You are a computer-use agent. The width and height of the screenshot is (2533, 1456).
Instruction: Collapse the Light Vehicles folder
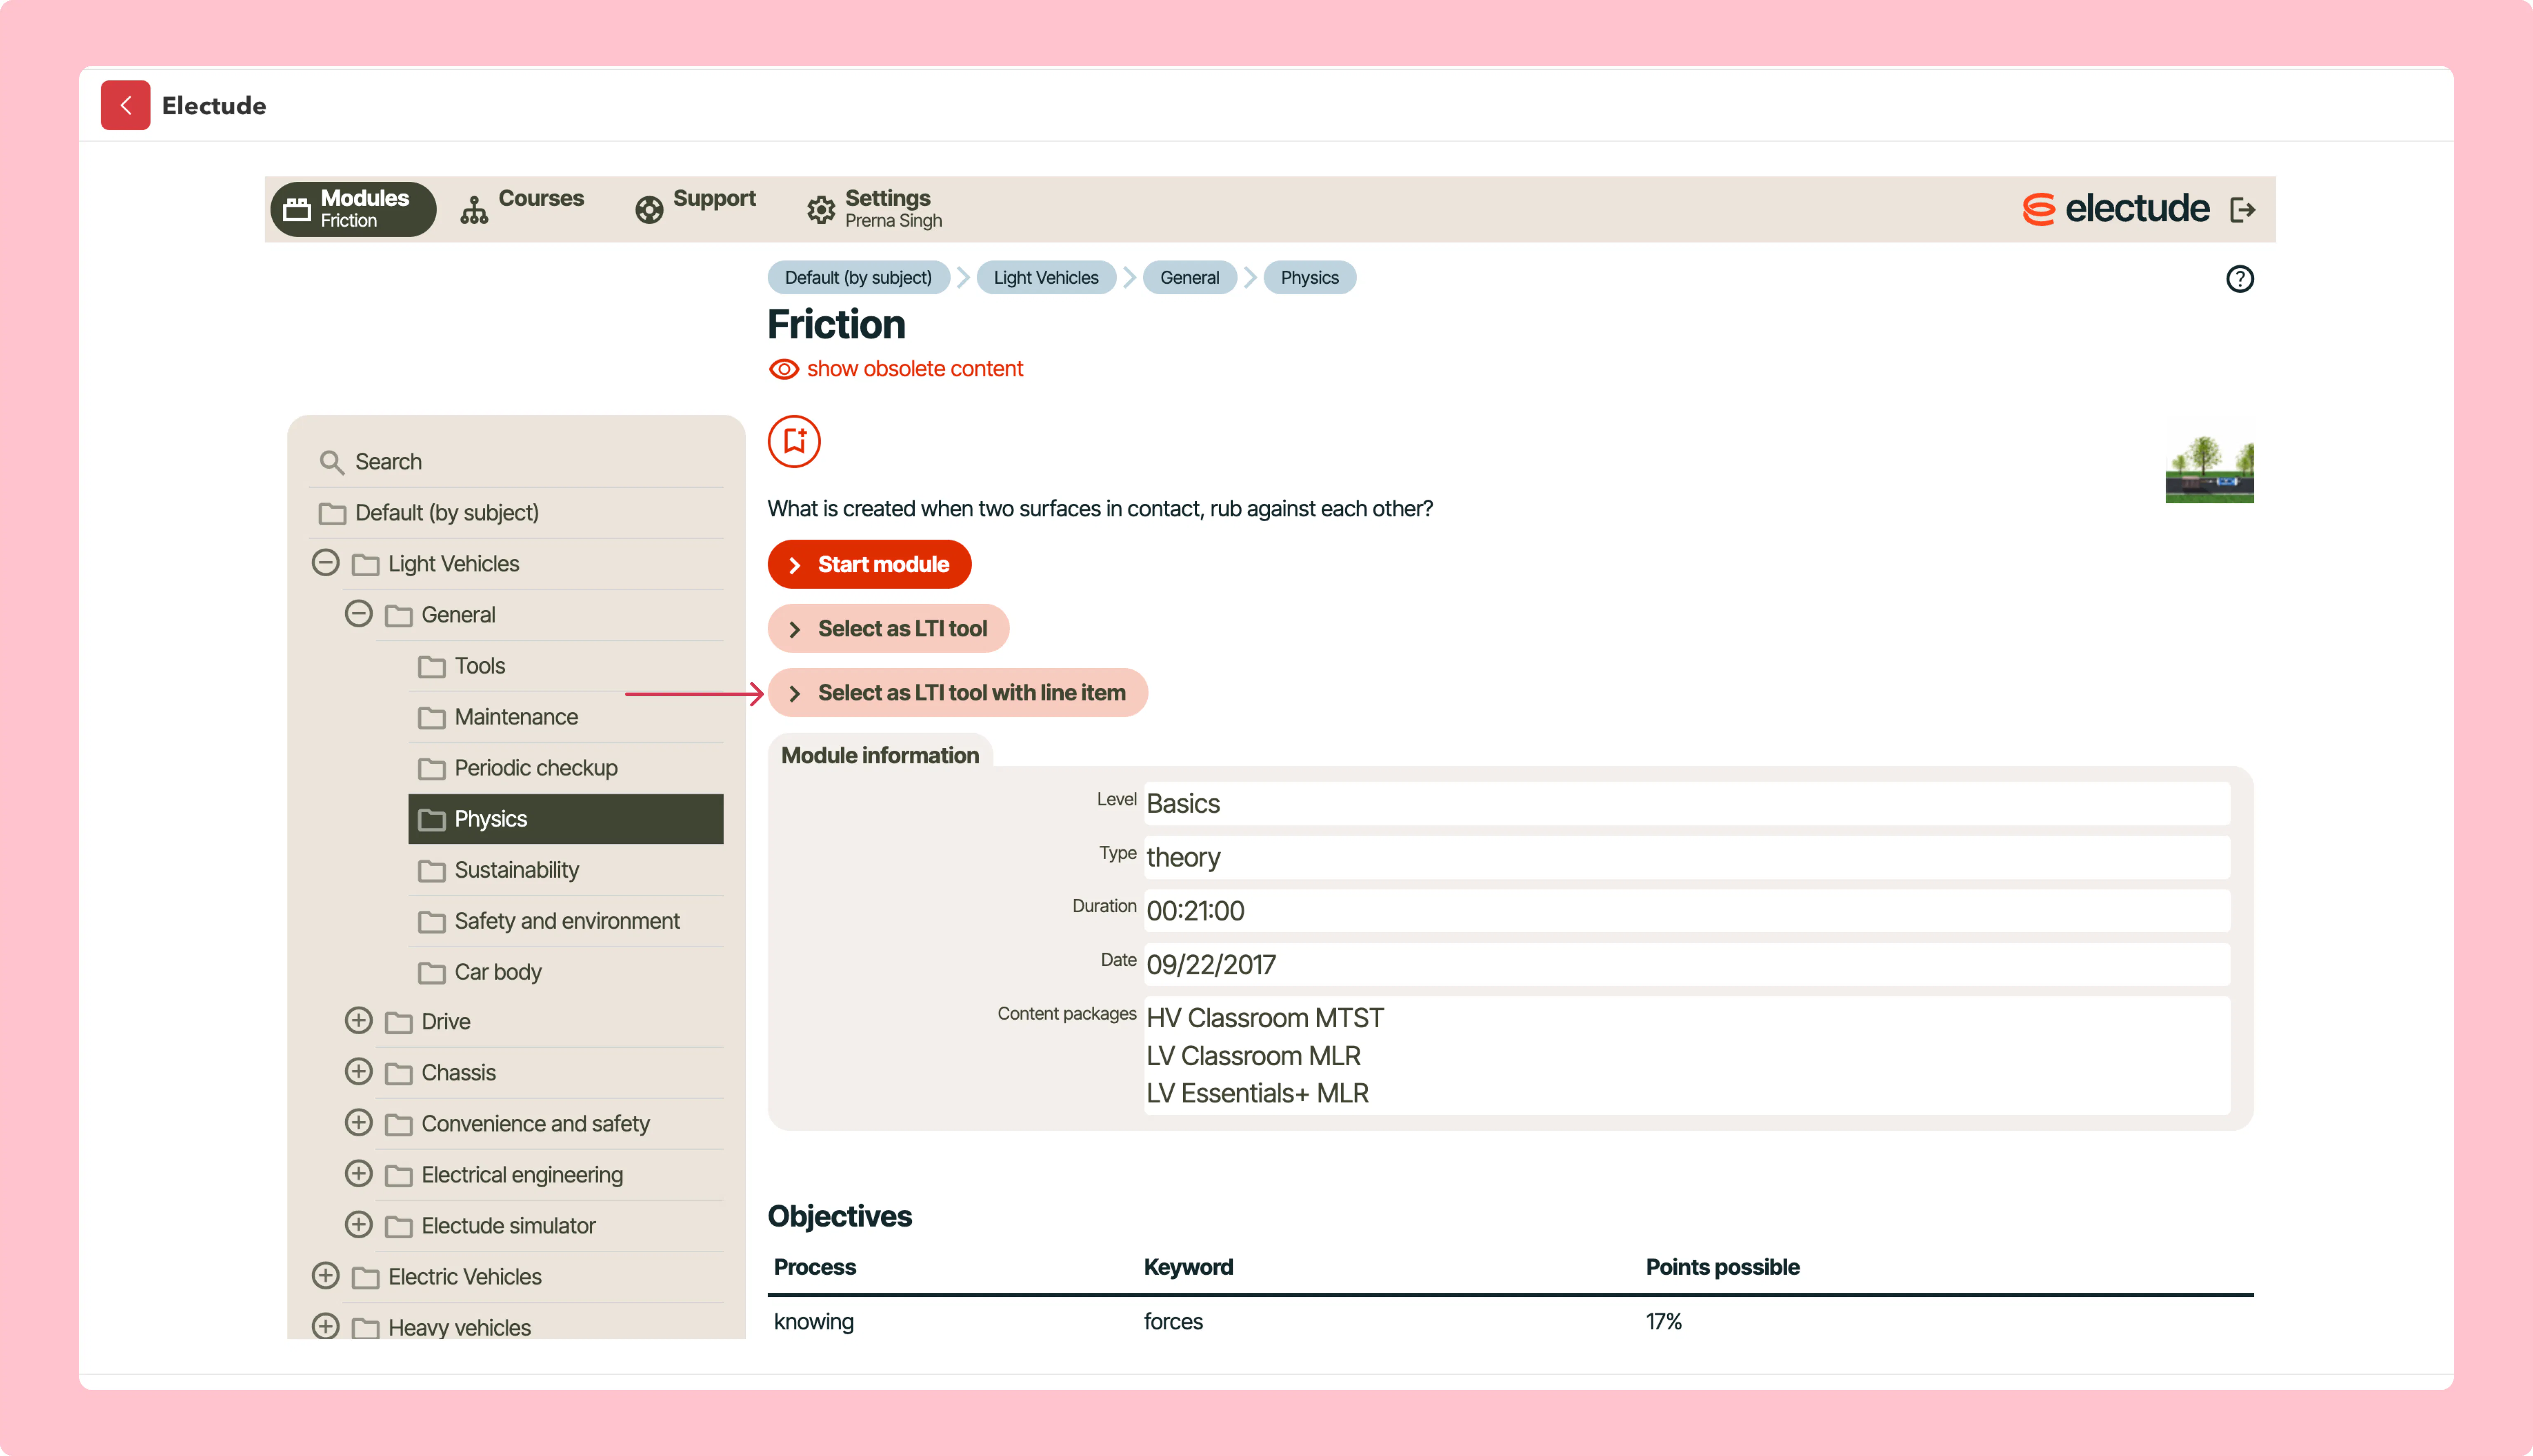pos(325,563)
